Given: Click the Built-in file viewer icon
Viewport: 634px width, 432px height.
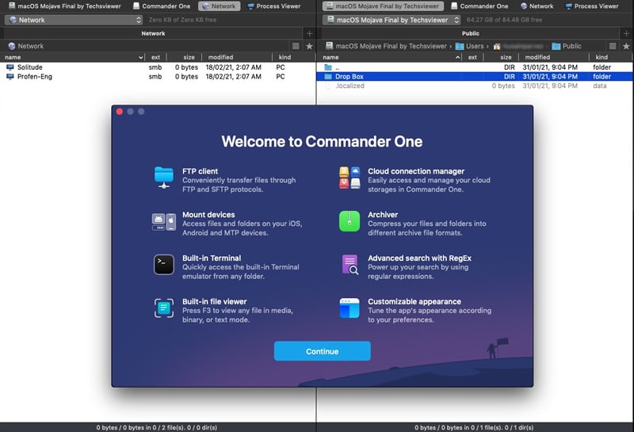Looking at the screenshot, I should coord(163,308).
